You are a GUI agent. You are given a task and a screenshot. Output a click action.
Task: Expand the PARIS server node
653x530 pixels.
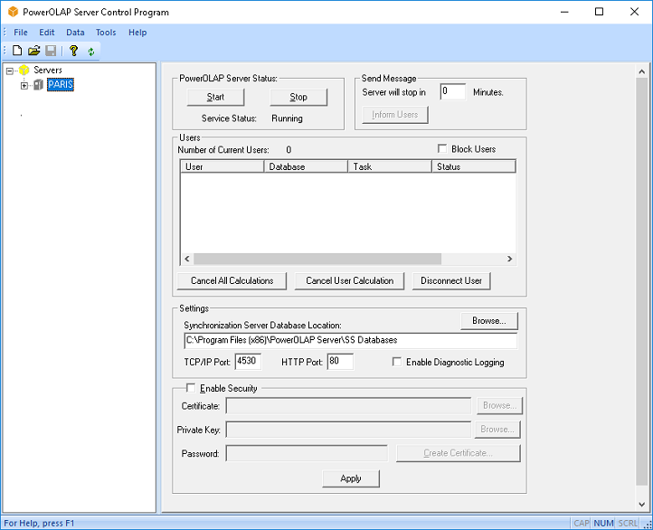[24, 86]
